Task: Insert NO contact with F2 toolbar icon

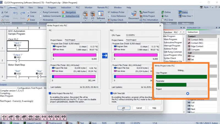Action: coord(4,118)
